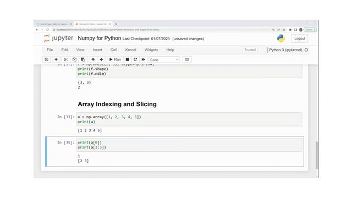Click the Python 3 (ipykernel) kernel name
Screen dimensions: 352x198
coord(285,50)
